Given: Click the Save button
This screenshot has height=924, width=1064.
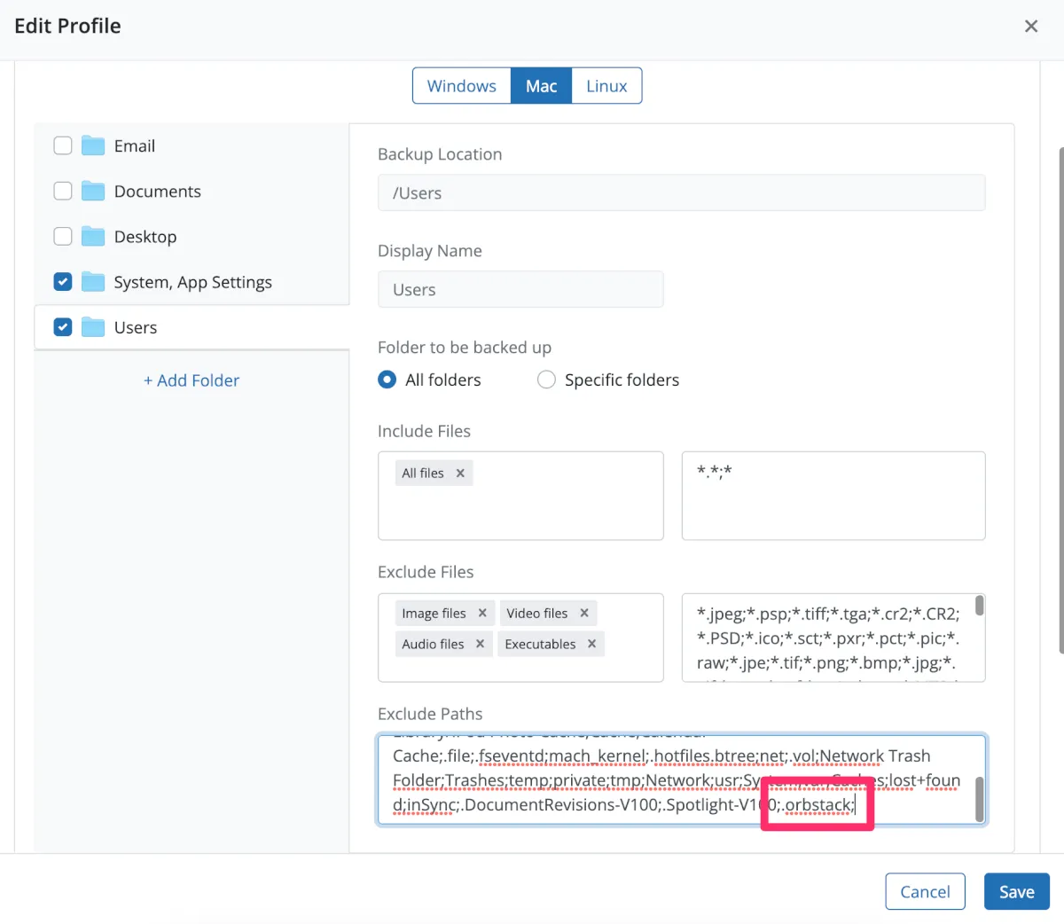Looking at the screenshot, I should coord(1016,891).
